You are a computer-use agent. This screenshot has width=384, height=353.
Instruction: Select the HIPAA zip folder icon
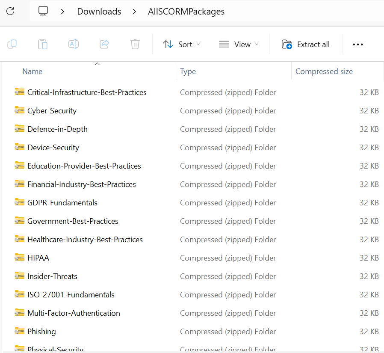20,258
